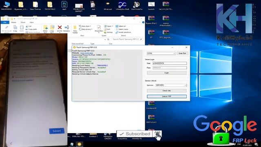Open the File tab in Explorer
The width and height of the screenshot is (261, 147).
click(x=5, y=22)
